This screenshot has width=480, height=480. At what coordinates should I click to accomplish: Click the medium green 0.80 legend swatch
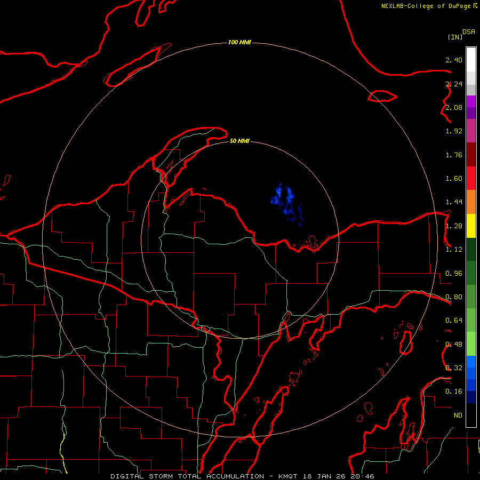[x=471, y=297]
